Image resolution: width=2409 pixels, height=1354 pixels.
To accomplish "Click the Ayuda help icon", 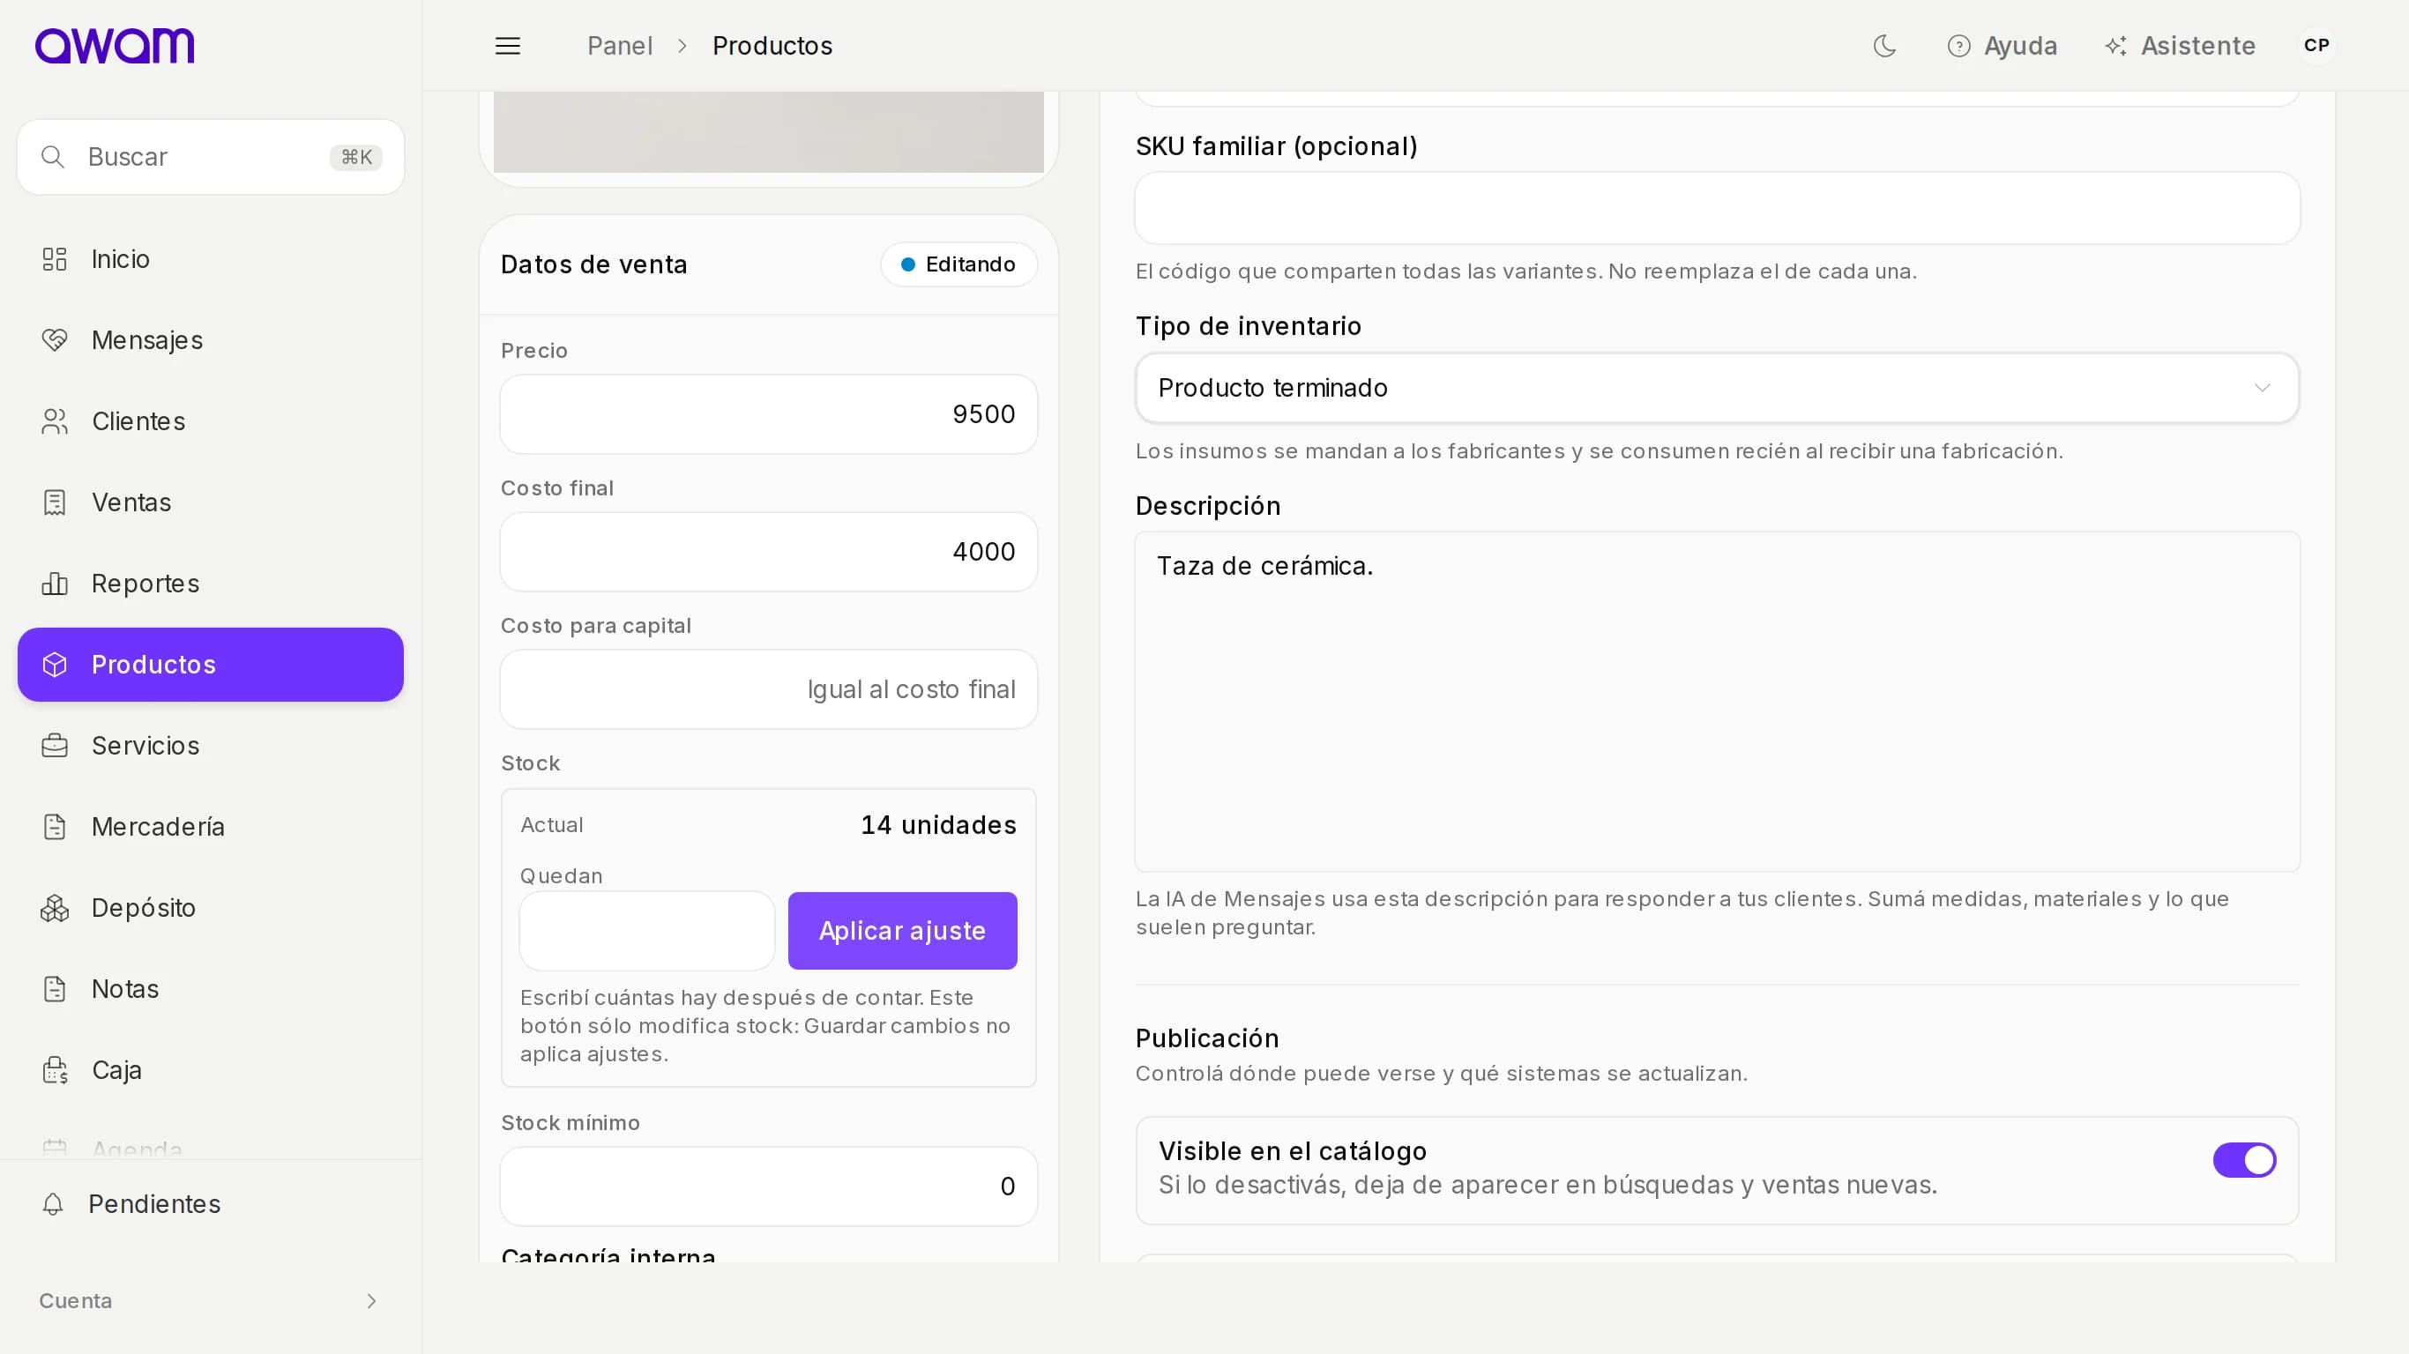I will point(1958,46).
